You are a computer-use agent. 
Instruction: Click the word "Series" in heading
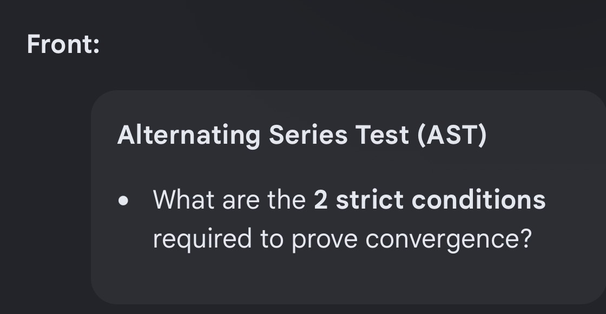tap(308, 135)
